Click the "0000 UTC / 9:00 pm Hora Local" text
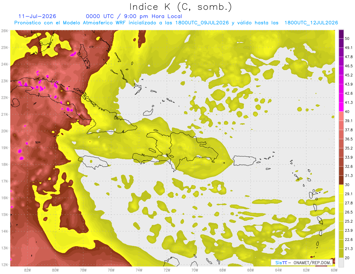Image resolution: width=355 pixels, height=274 pixels. (134, 16)
